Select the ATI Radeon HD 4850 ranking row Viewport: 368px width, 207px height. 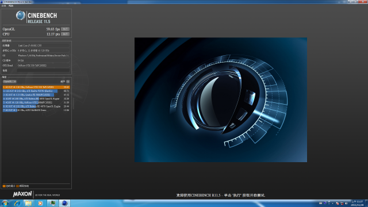[x=36, y=98]
